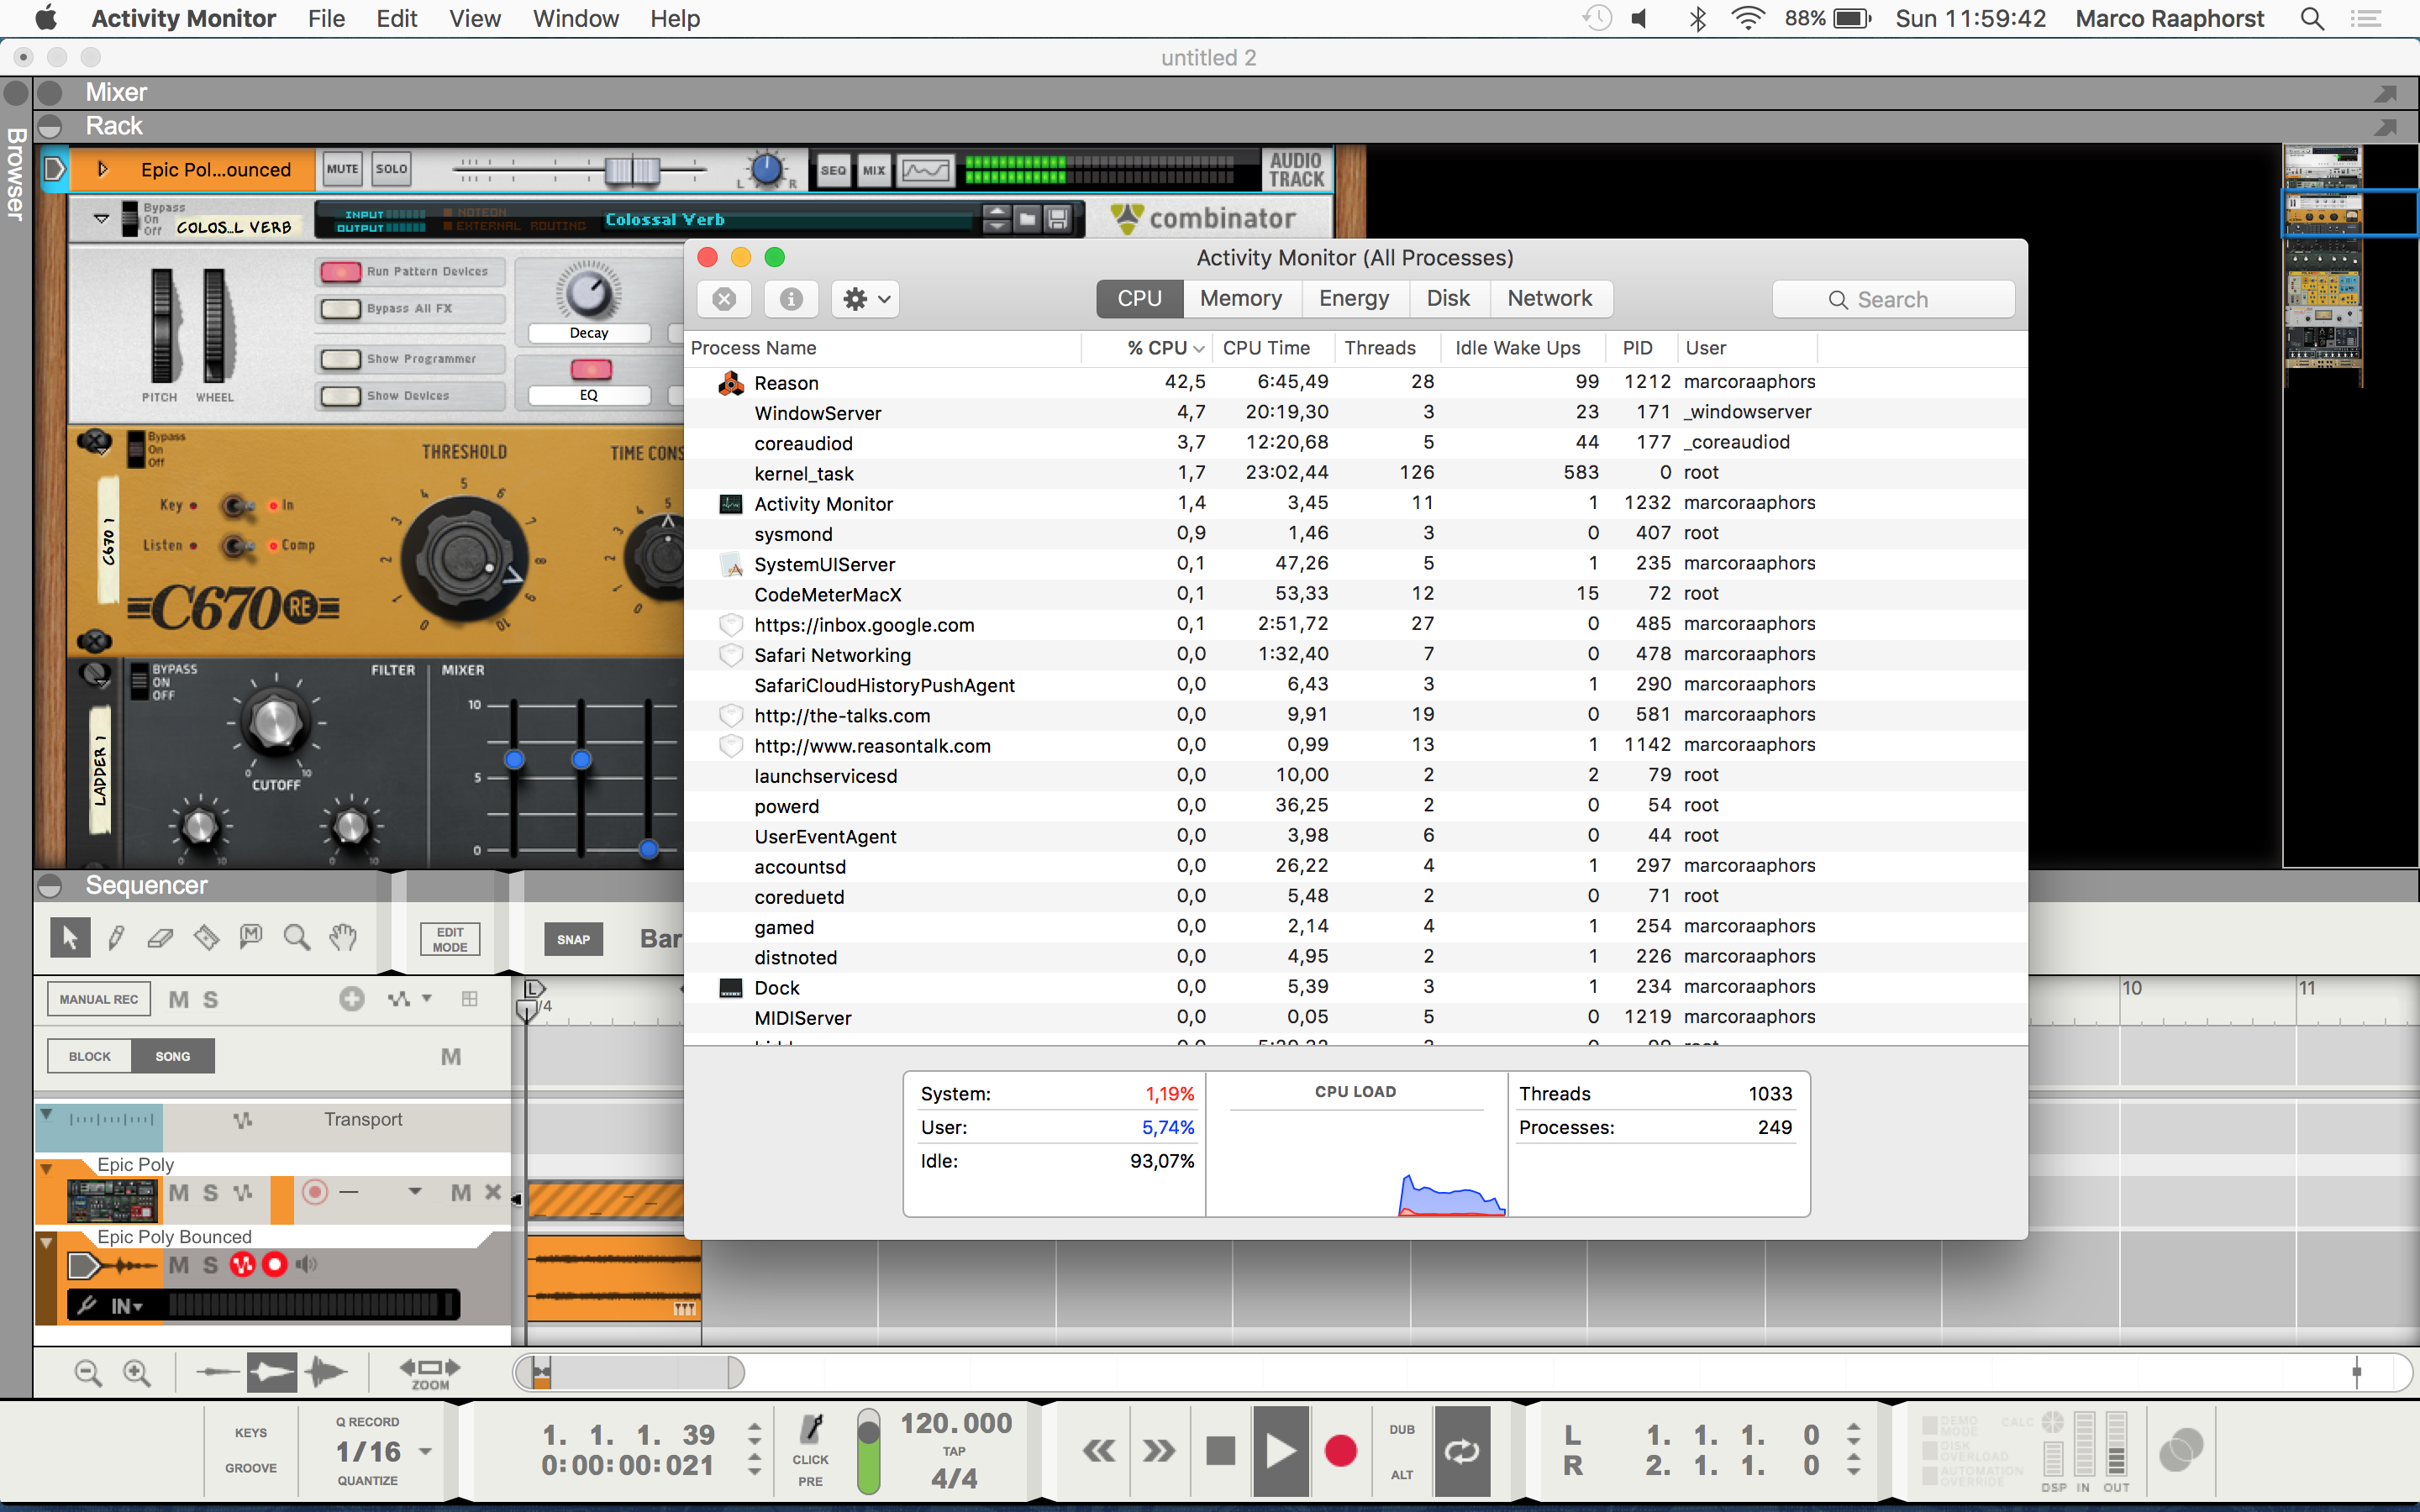This screenshot has width=2420, height=1512.
Task: Toggle Bypass All FX button
Action: pyautogui.click(x=341, y=309)
